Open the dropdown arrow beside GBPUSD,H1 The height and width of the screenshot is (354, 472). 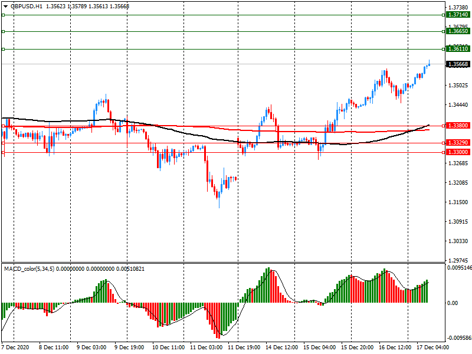coord(5,6)
